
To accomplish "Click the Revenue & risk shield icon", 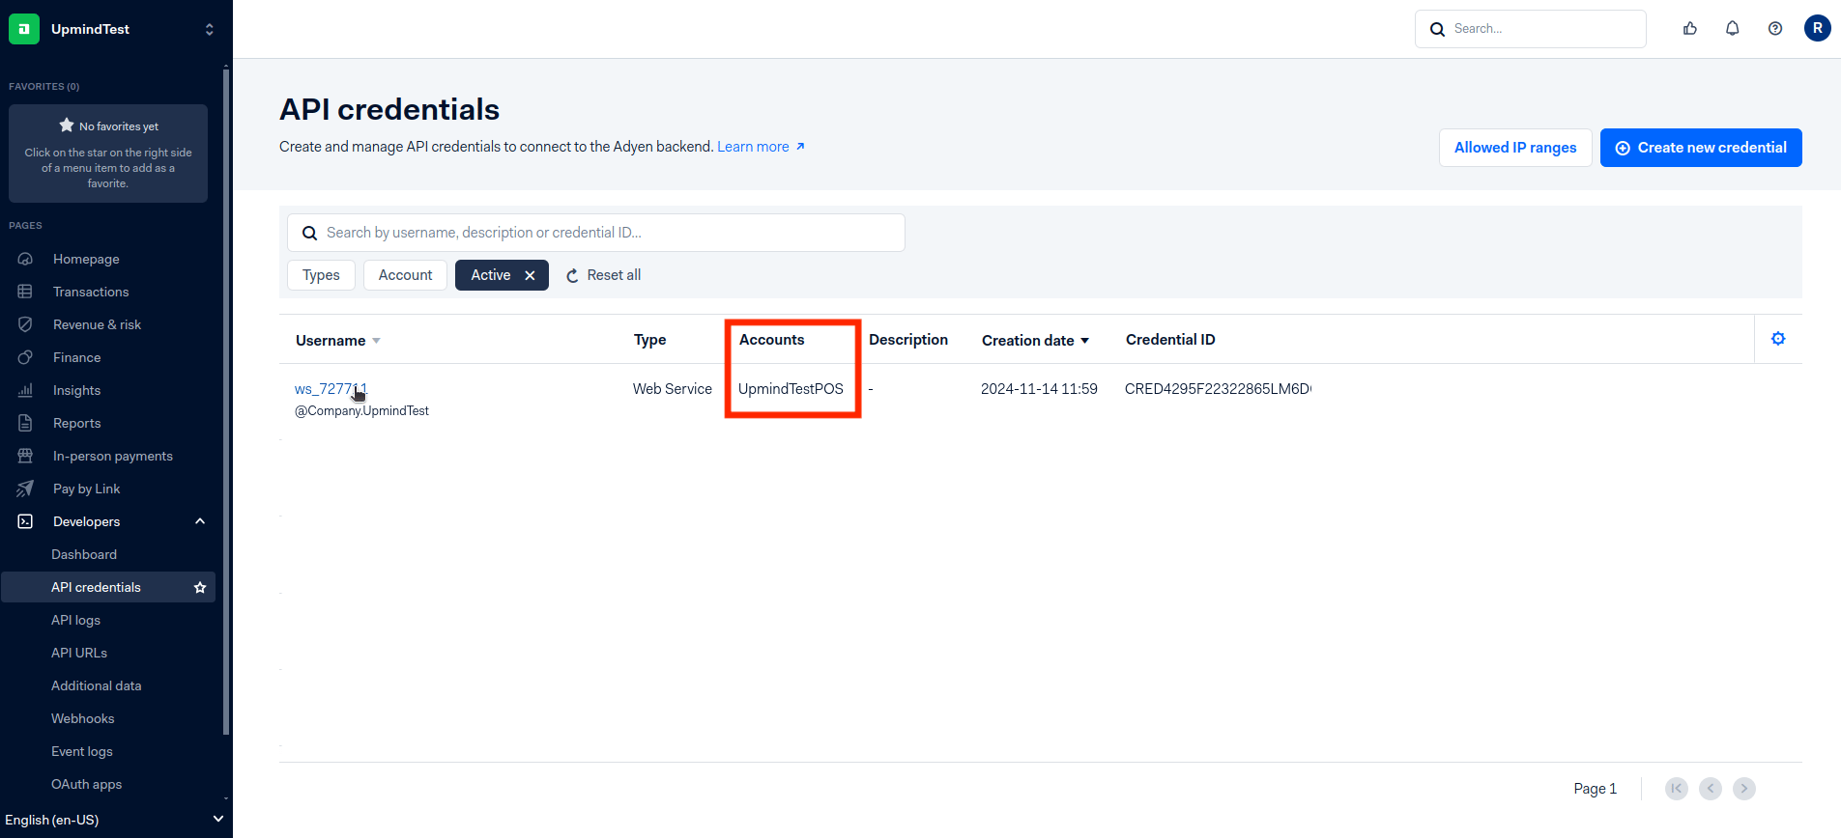I will coord(25,324).
